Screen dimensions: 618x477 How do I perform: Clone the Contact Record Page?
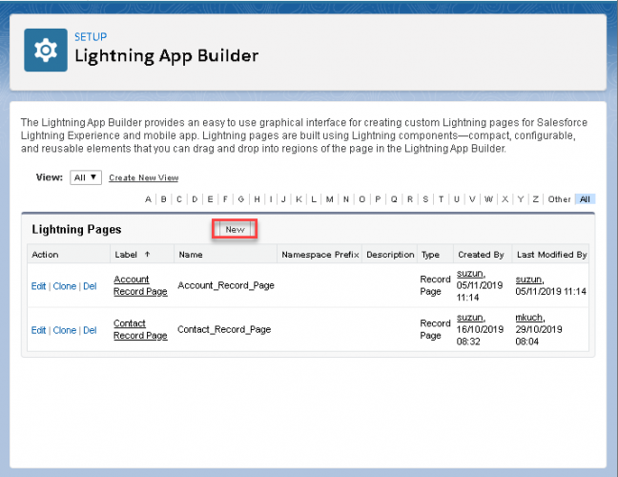(64, 330)
